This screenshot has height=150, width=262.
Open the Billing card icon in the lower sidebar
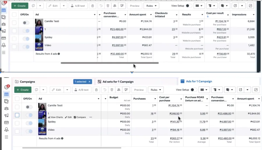pos(6,122)
